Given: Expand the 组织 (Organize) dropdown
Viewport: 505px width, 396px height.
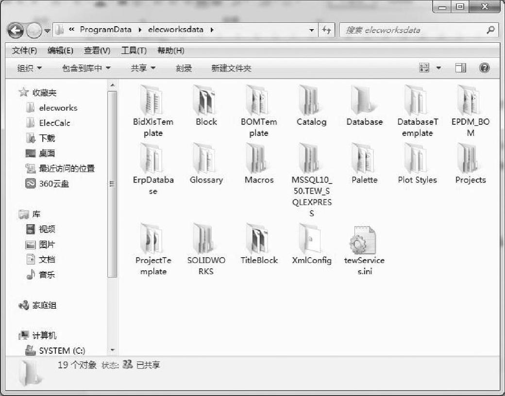Looking at the screenshot, I should pyautogui.click(x=30, y=68).
